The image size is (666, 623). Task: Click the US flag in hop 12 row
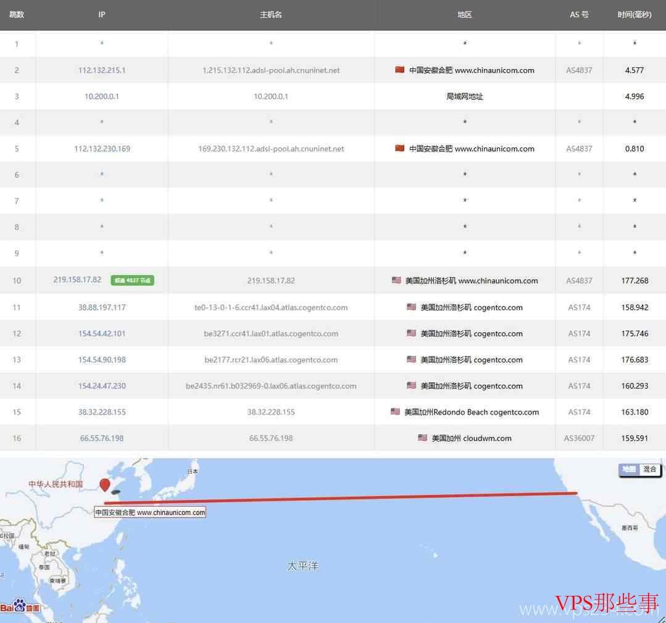(410, 333)
